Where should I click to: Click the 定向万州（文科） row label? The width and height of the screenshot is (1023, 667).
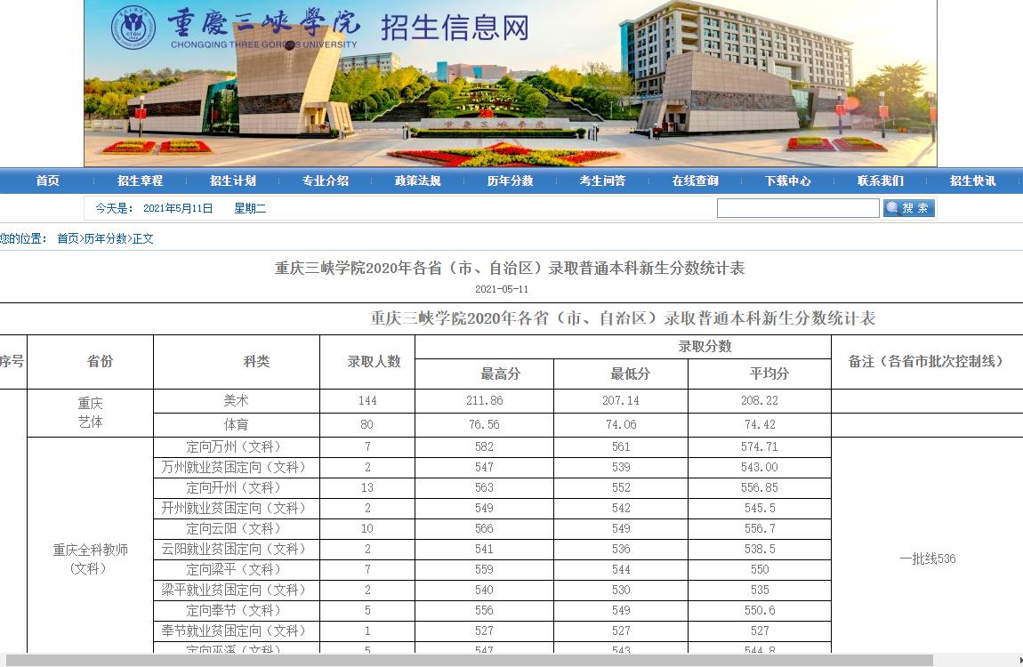coord(236,446)
